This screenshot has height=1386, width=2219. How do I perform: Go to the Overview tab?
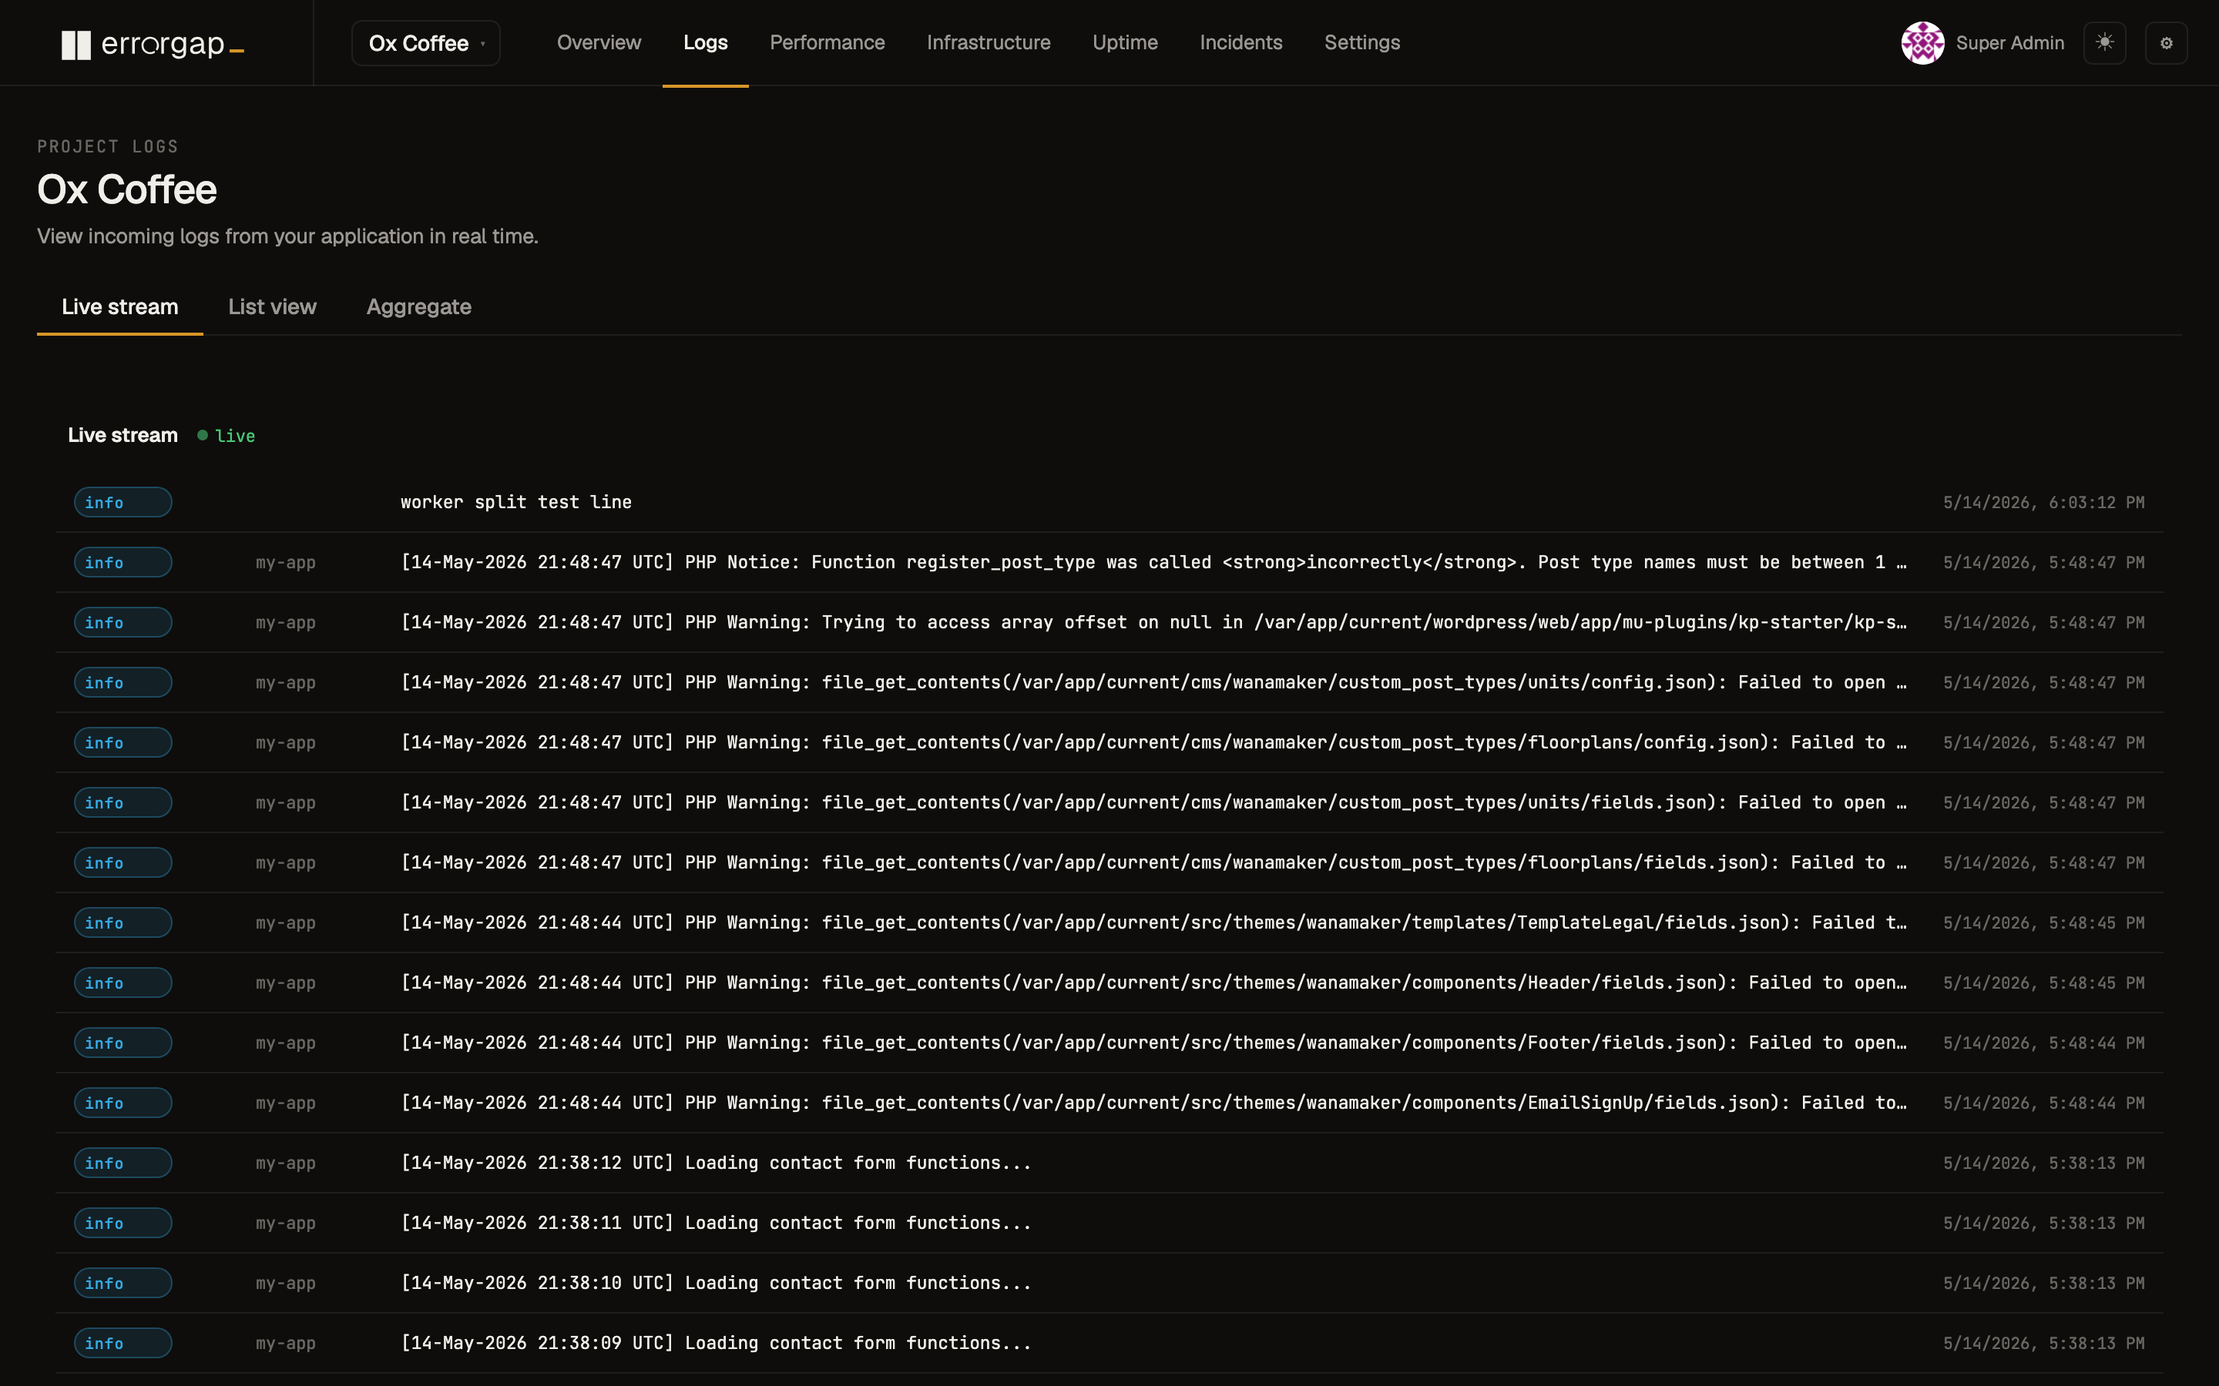click(599, 43)
